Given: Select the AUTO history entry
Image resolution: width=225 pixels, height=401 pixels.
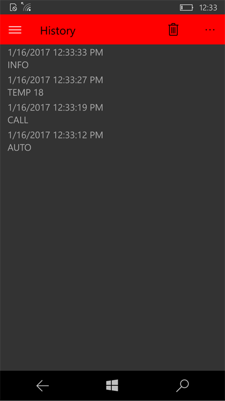Looking at the screenshot, I should (113, 141).
